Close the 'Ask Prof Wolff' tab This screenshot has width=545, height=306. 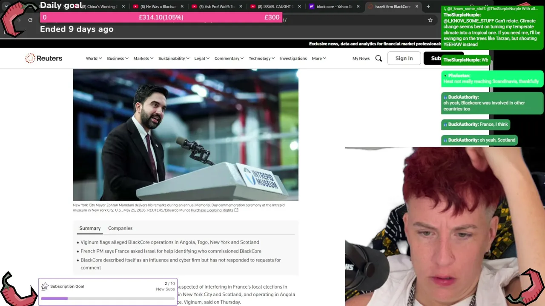(x=241, y=6)
